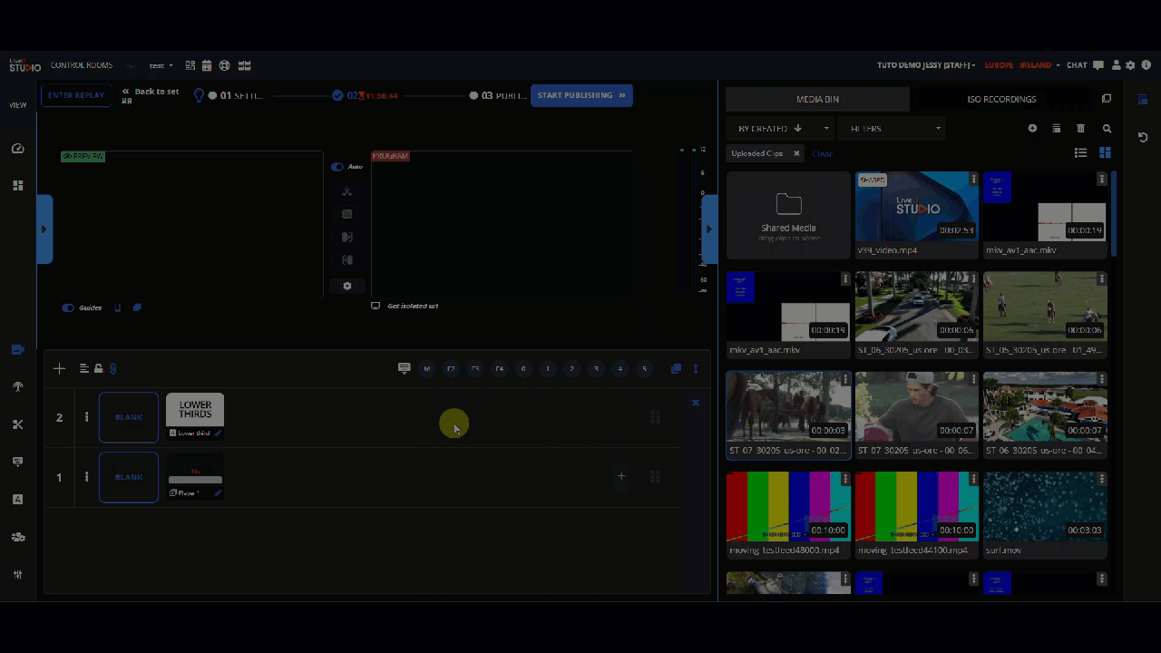
Task: Open settings gear between preview and program
Action: 346,286
